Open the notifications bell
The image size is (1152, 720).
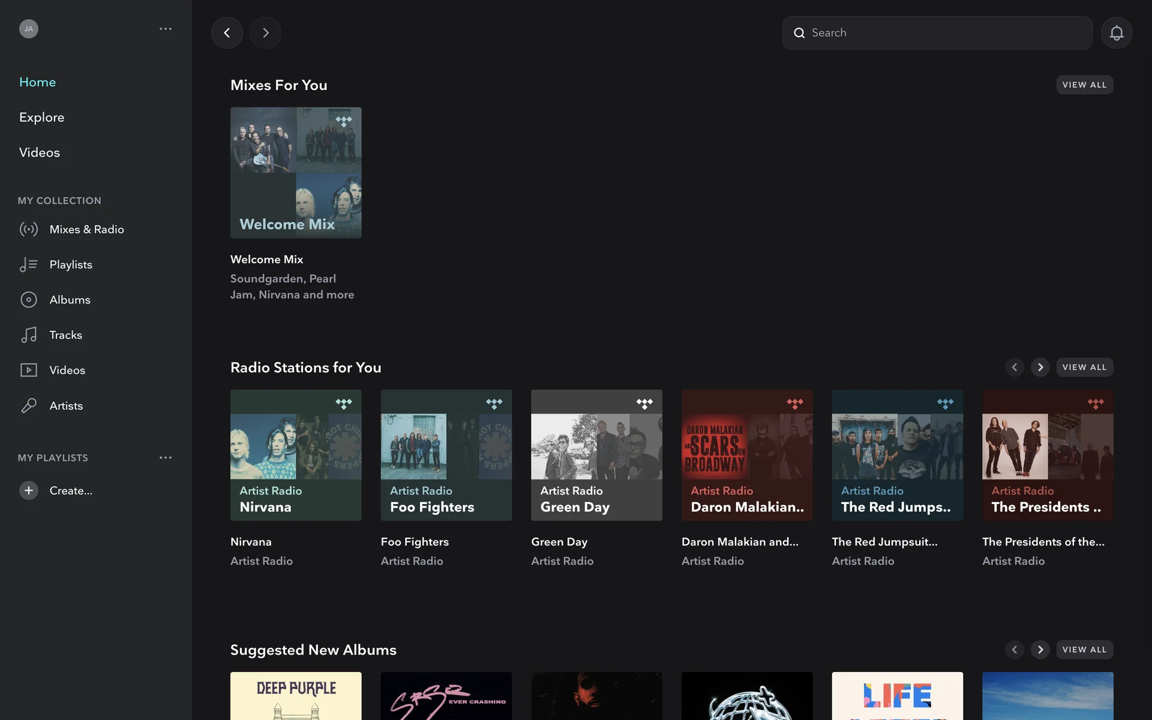click(1116, 33)
